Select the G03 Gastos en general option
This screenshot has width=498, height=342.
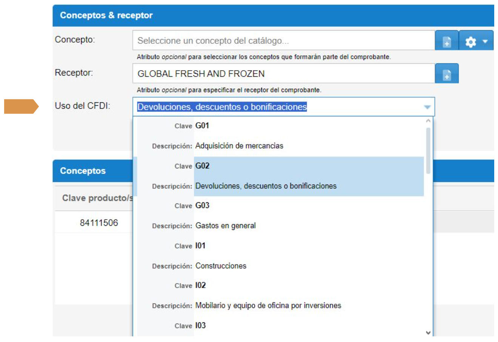279,216
